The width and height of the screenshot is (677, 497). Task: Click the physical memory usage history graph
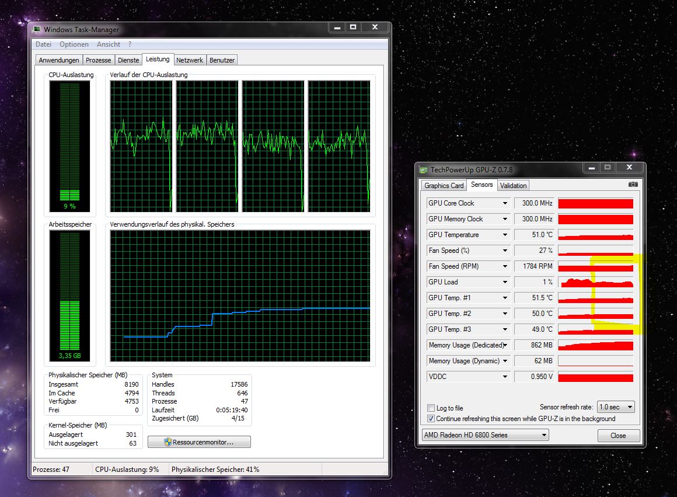pyautogui.click(x=240, y=296)
